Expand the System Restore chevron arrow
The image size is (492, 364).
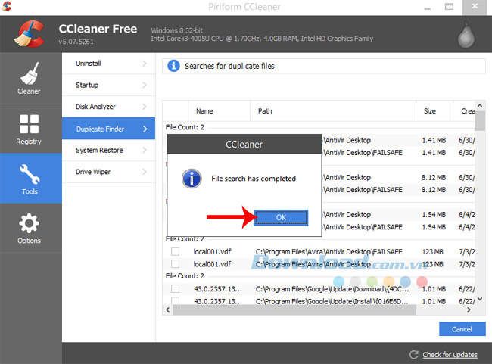point(145,150)
